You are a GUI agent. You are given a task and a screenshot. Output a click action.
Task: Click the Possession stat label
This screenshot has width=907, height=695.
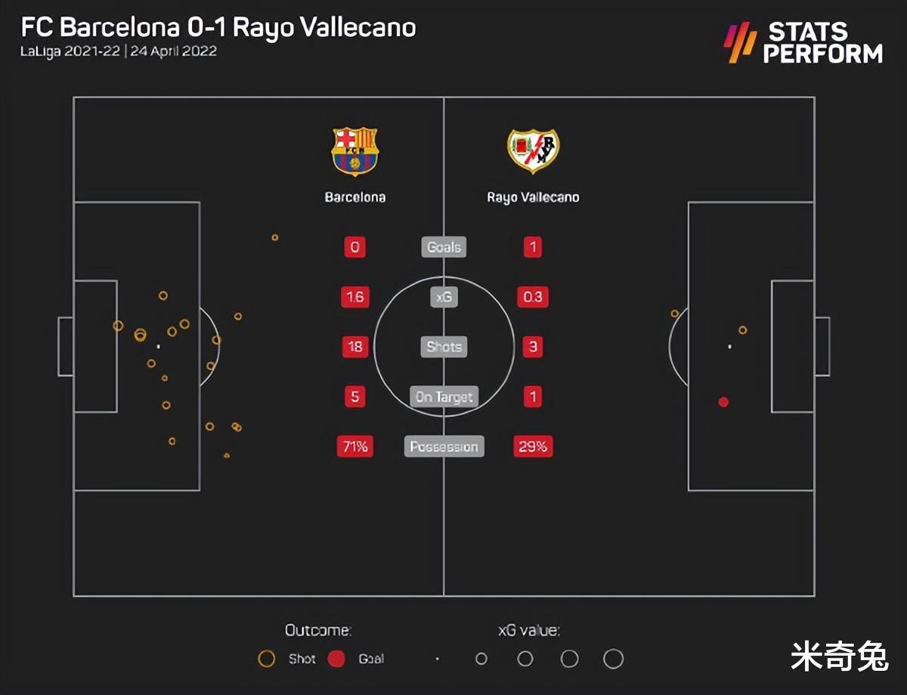tap(444, 446)
